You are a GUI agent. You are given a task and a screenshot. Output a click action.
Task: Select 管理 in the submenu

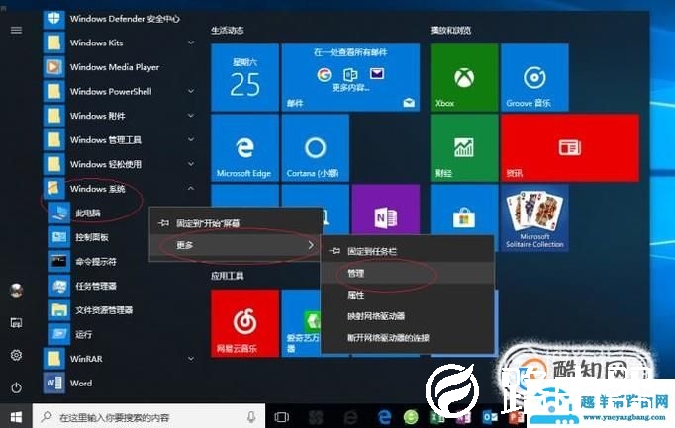click(x=408, y=273)
